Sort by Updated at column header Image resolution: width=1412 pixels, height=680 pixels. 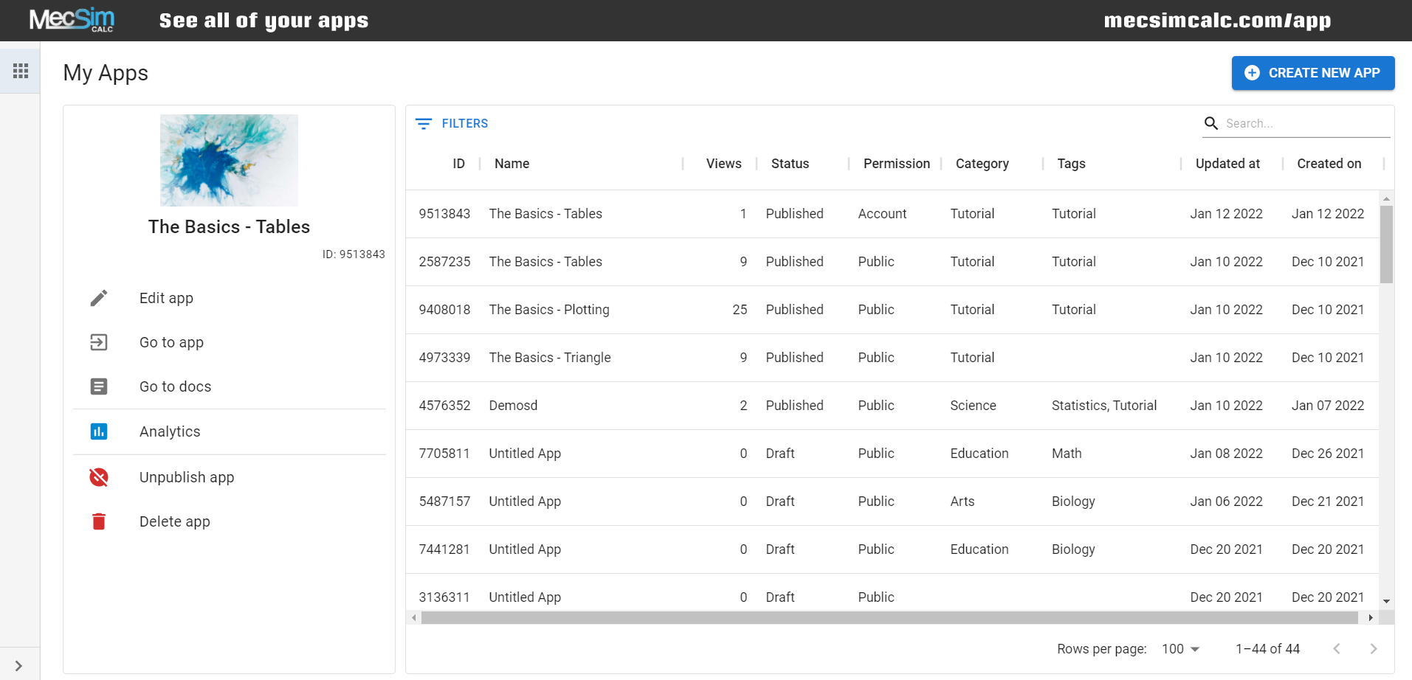1227,164
